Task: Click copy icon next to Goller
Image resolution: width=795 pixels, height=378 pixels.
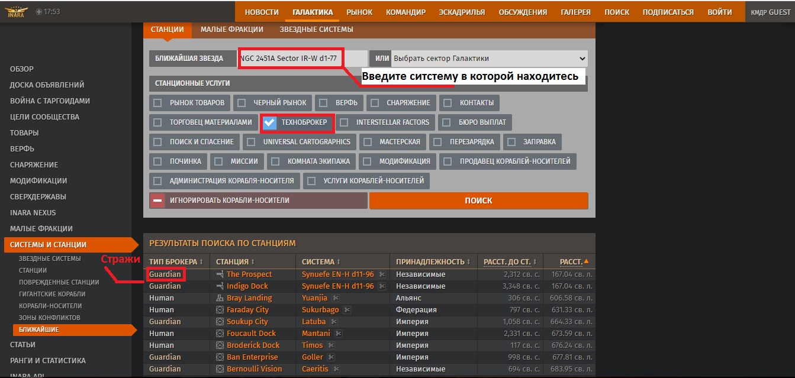Action: click(331, 357)
